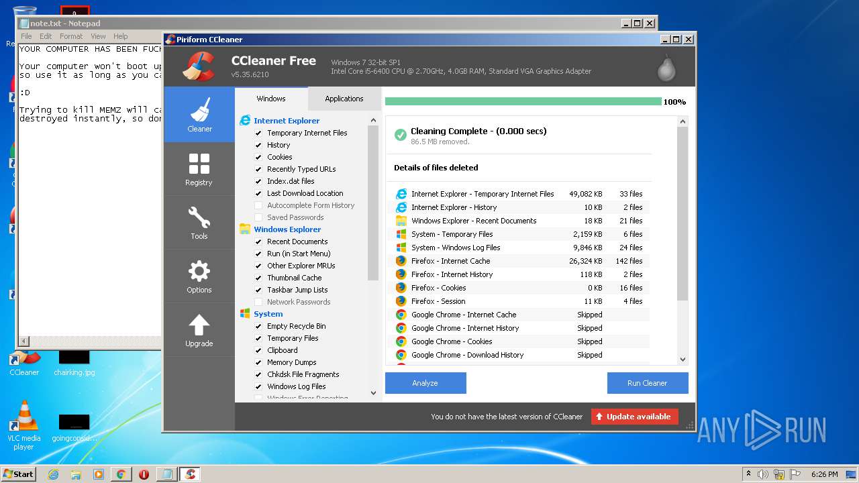
Task: Click Firefox icon beside Internet Cache result
Action: pos(401,261)
